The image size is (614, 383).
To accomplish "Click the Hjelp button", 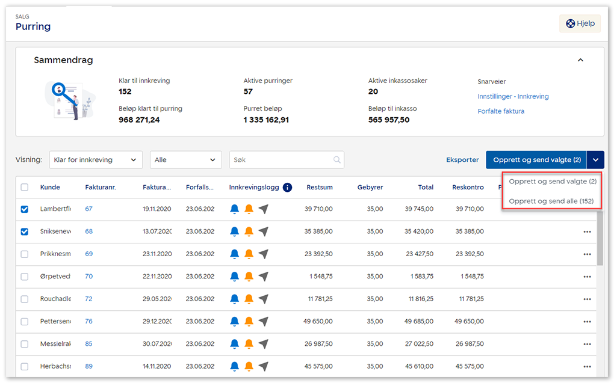I will coord(580,23).
